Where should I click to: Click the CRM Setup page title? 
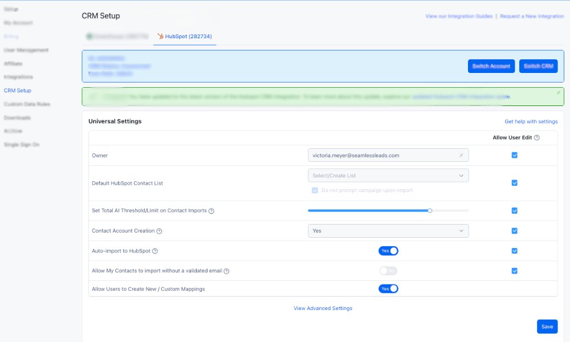coord(101,16)
